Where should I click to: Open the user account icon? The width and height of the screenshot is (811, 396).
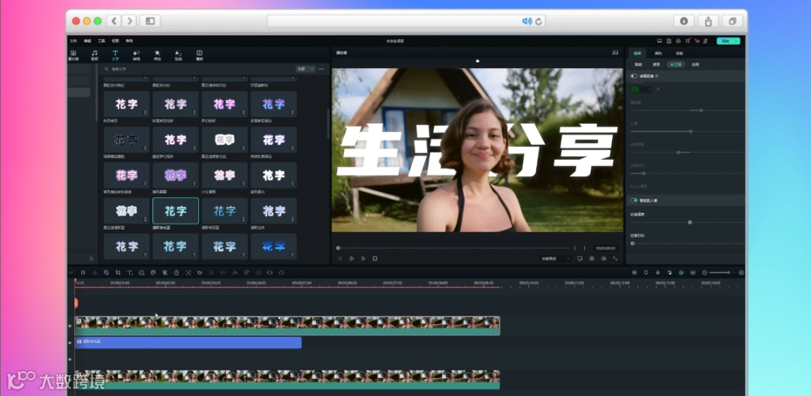(705, 40)
